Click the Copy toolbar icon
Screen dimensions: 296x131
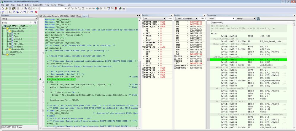click(x=26, y=9)
